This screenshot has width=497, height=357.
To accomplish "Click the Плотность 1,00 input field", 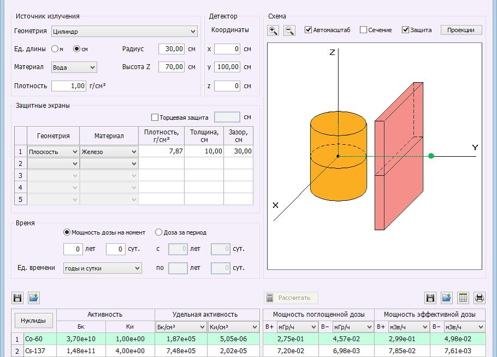I will (69, 86).
